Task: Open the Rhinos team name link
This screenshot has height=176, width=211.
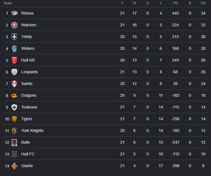Action: [x=28, y=13]
